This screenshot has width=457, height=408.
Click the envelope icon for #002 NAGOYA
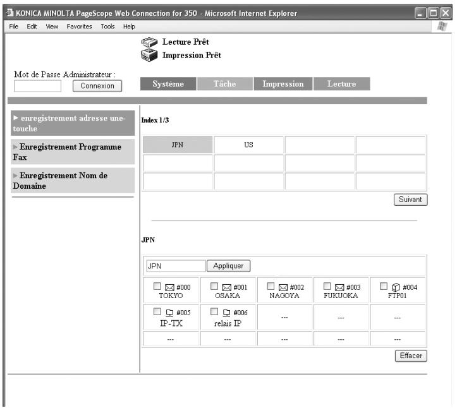[283, 287]
